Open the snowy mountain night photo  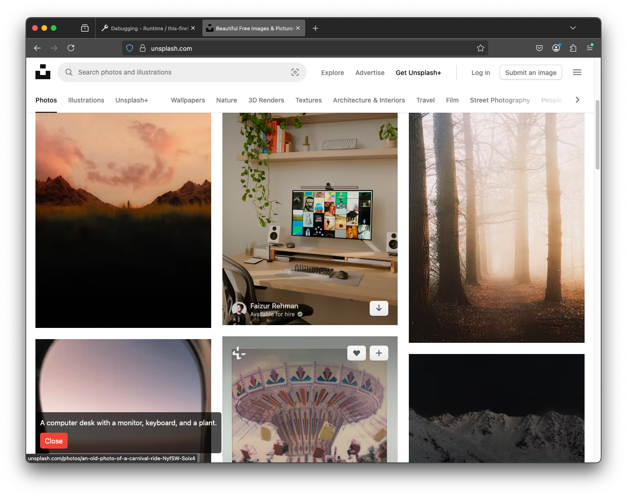(x=496, y=408)
